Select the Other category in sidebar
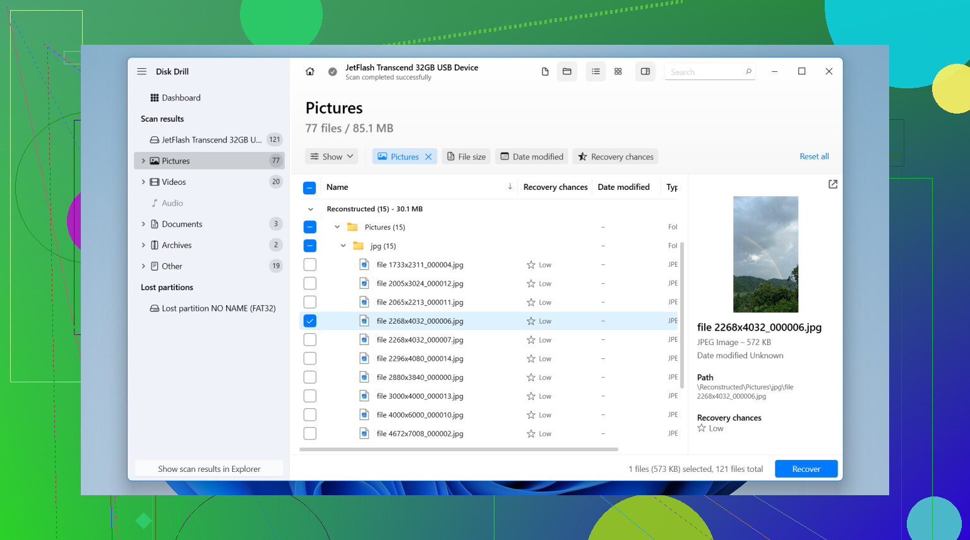This screenshot has height=540, width=970. coord(210,266)
